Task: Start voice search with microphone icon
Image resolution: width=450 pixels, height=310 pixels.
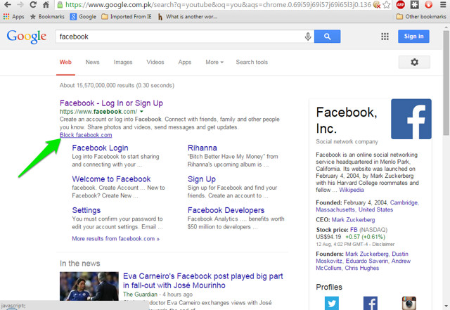Action: [308, 37]
